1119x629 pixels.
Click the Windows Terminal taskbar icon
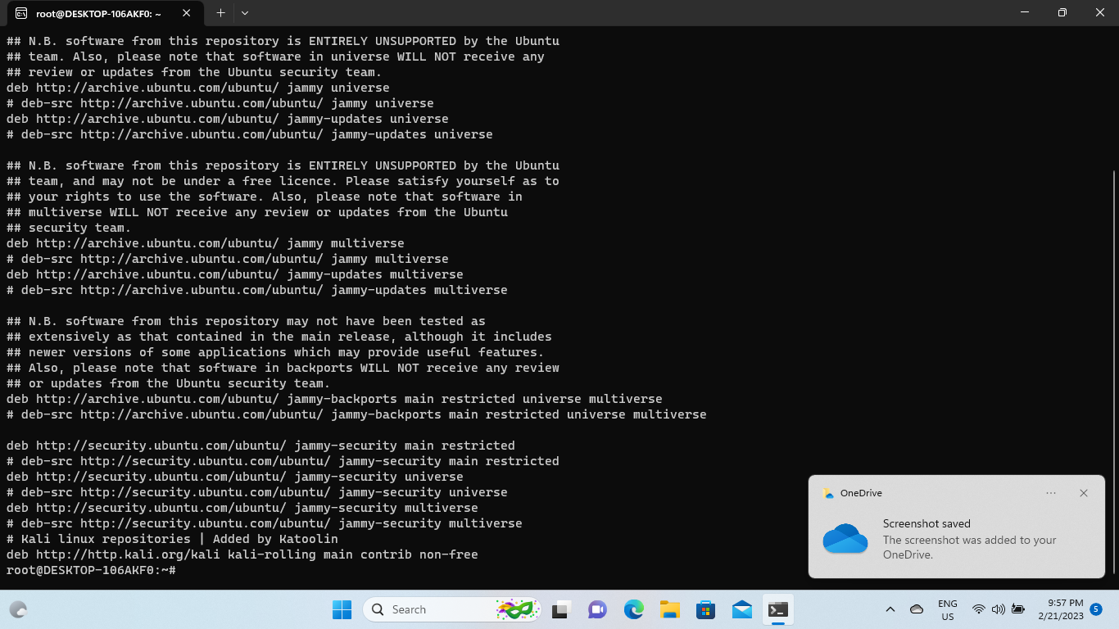[777, 609]
